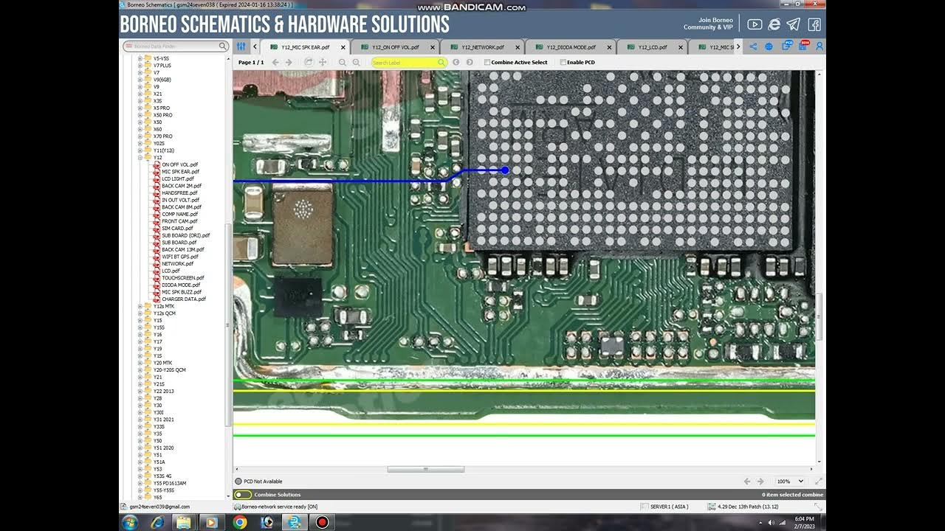The height and width of the screenshot is (531, 945).
Task: Click the volume icon in system tray
Action: click(x=772, y=522)
